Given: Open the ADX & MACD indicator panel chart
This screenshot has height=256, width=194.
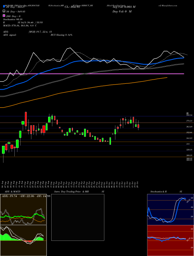Looking at the screenshot, I should pos(23,209).
